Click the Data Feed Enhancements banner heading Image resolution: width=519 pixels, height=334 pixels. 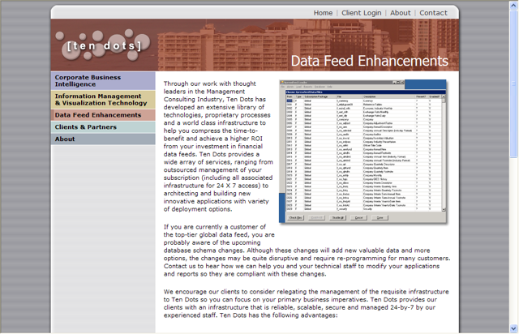370,61
